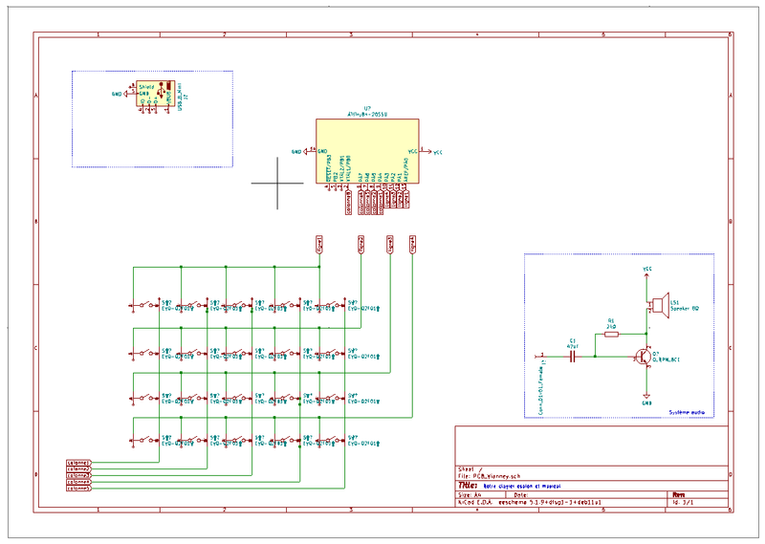Click the Ligne1 global label above the matrix
The height and width of the screenshot is (544, 765).
(x=318, y=245)
